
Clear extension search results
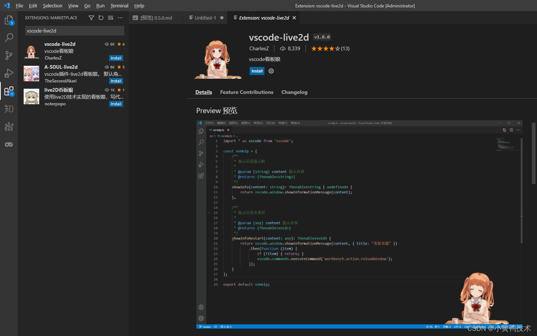pos(110,17)
